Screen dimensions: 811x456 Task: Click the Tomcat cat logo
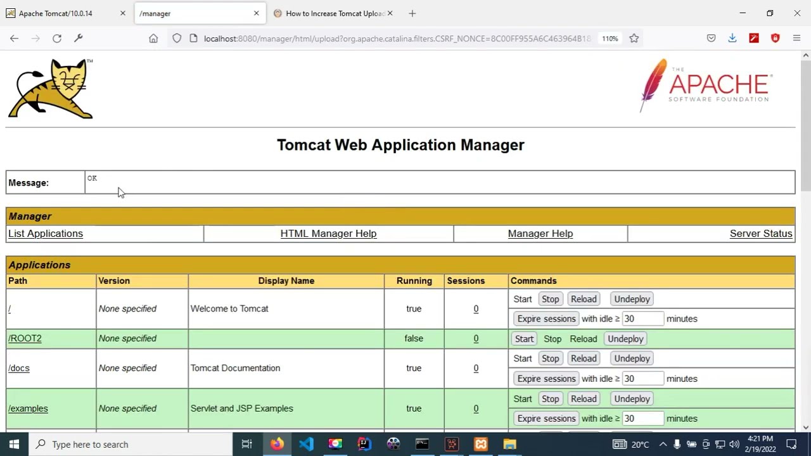[51, 89]
